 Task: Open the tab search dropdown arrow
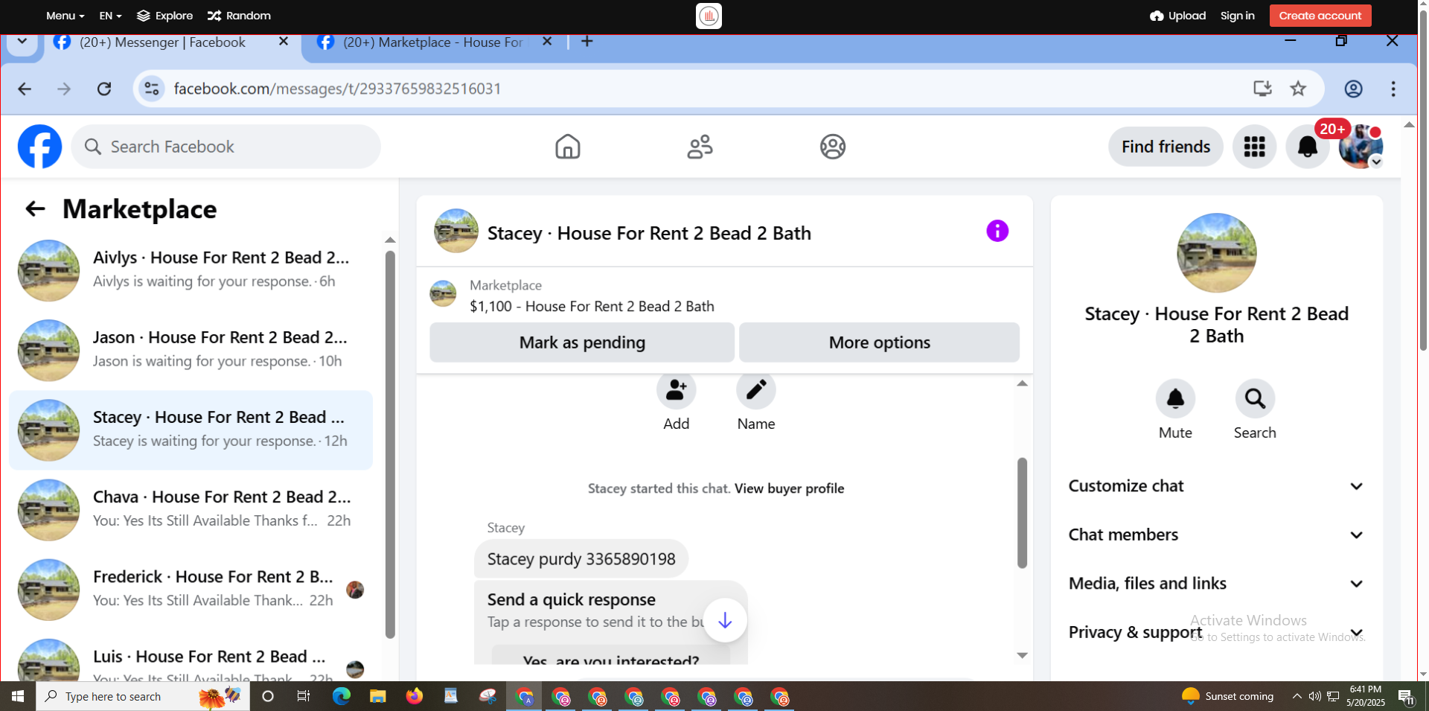click(22, 42)
